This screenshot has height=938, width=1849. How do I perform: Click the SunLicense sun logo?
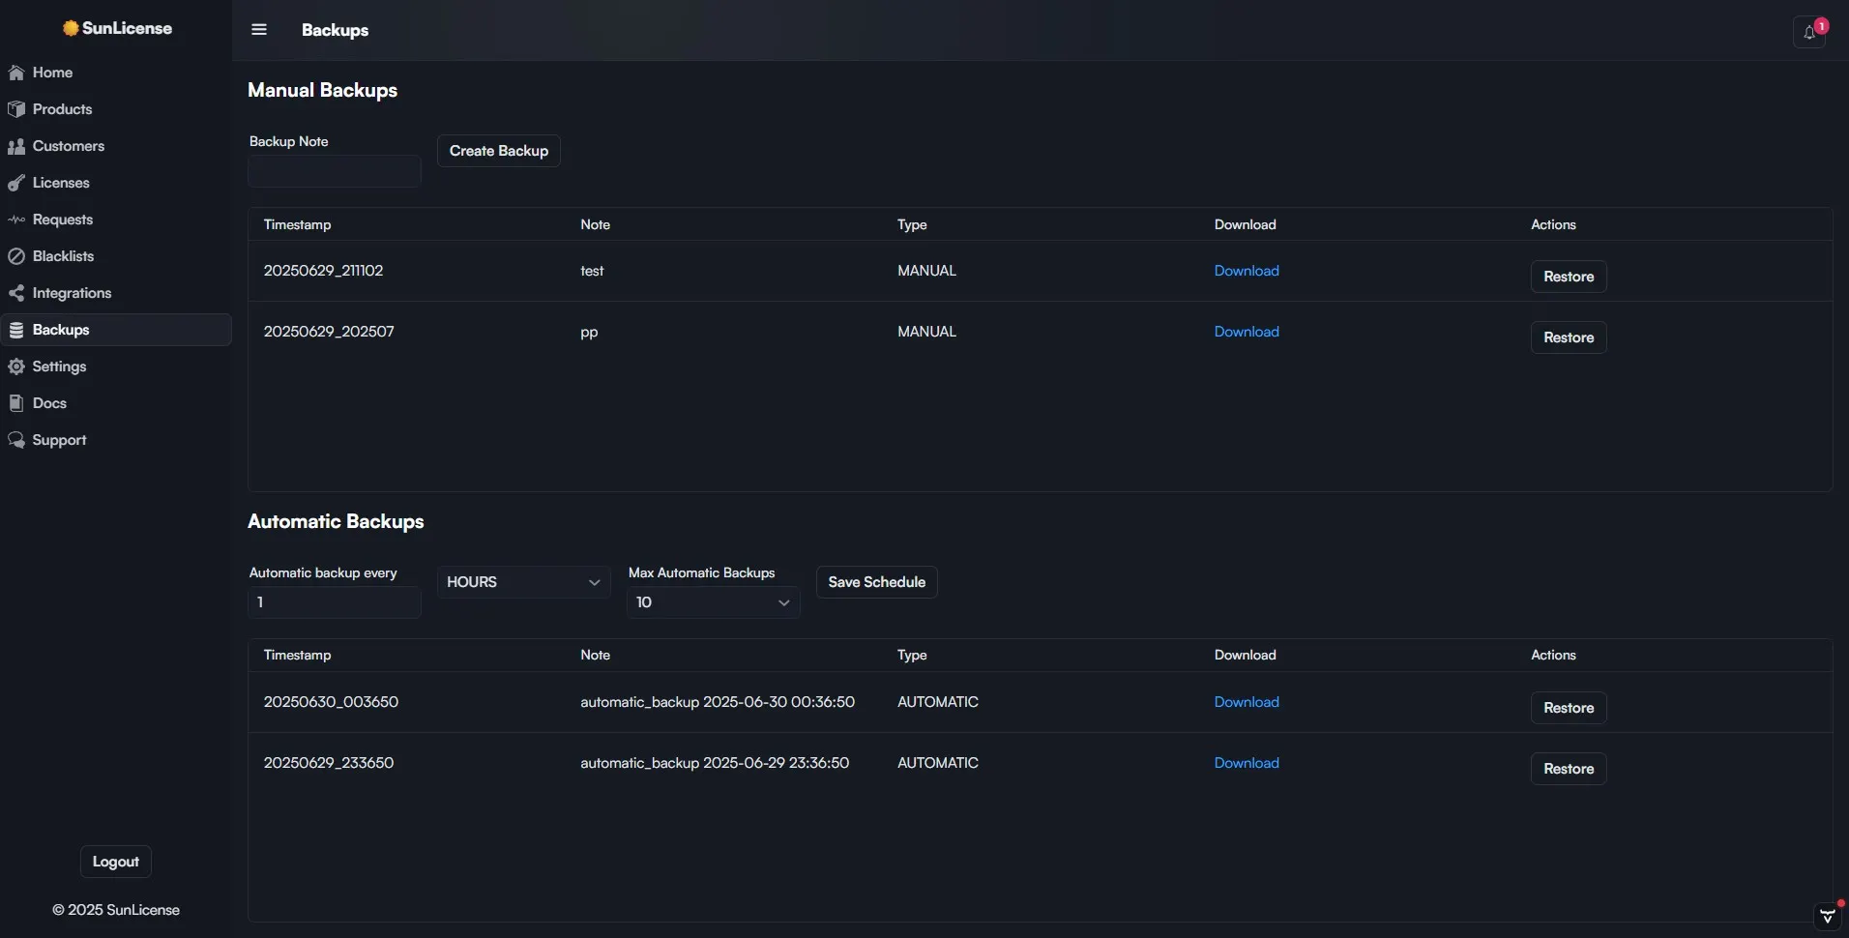(71, 28)
